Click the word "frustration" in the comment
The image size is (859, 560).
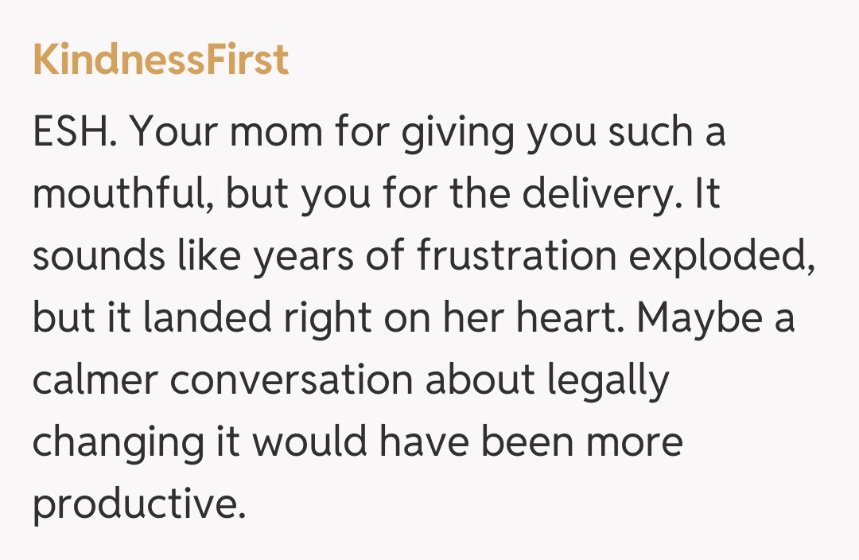click(517, 256)
